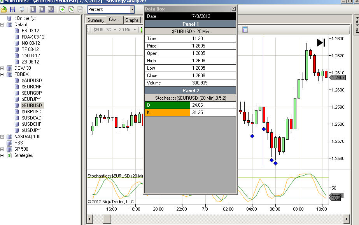Click the green D color swatch
The height and width of the screenshot is (225, 359).
[167, 105]
